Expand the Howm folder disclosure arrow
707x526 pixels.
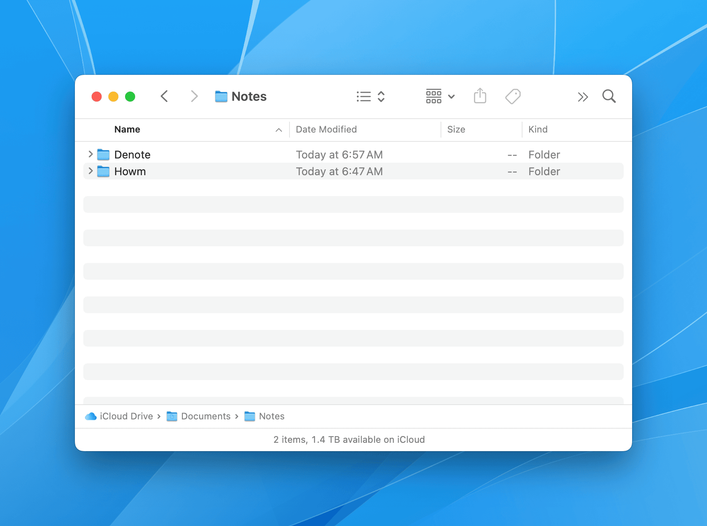click(90, 171)
